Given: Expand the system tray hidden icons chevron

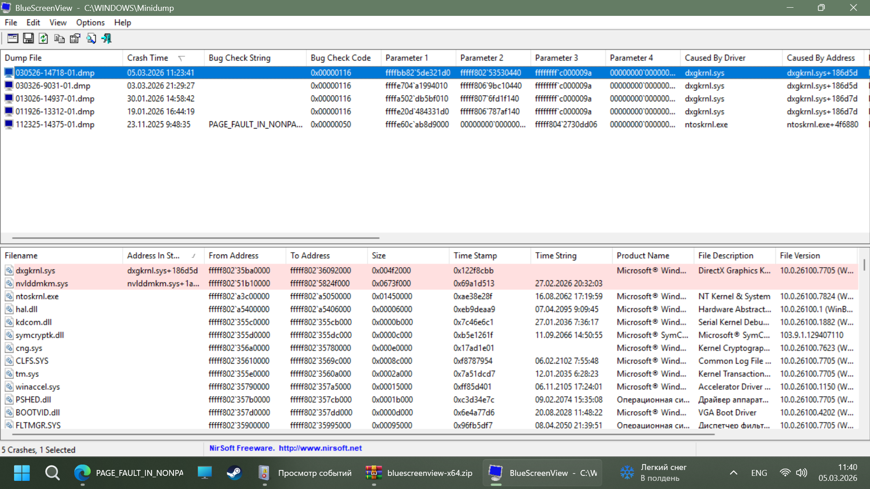Looking at the screenshot, I should [x=733, y=473].
